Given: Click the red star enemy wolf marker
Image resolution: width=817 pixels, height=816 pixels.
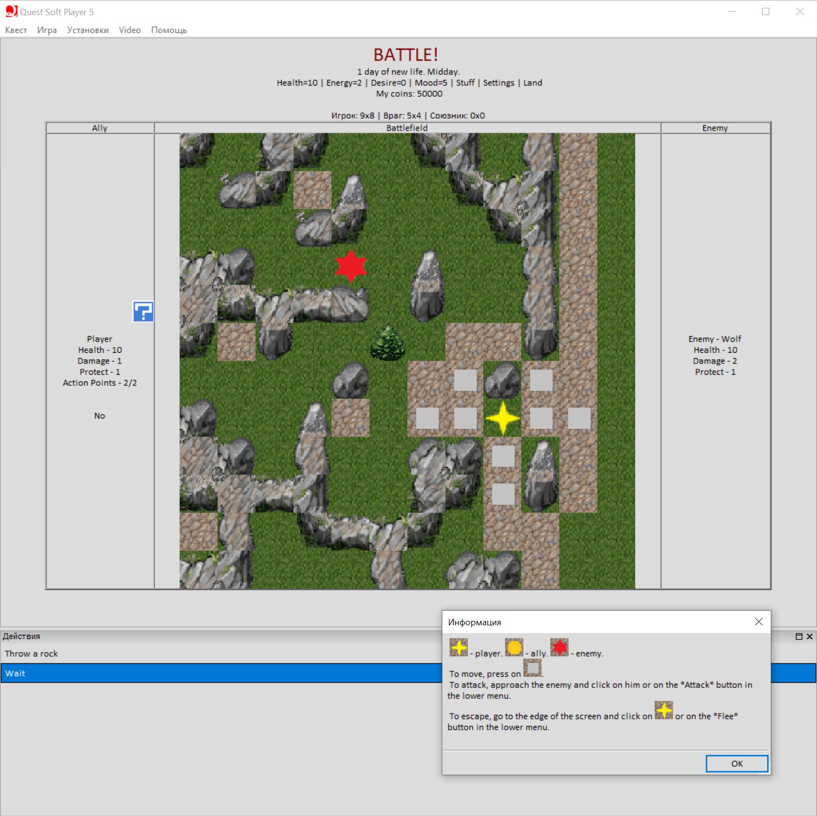Looking at the screenshot, I should point(351,266).
